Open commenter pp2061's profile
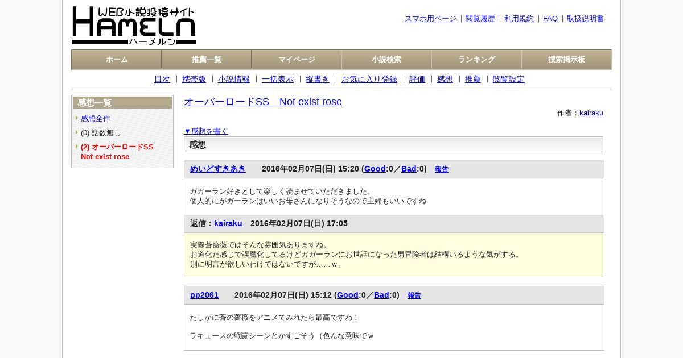This screenshot has height=358, width=683. point(204,295)
